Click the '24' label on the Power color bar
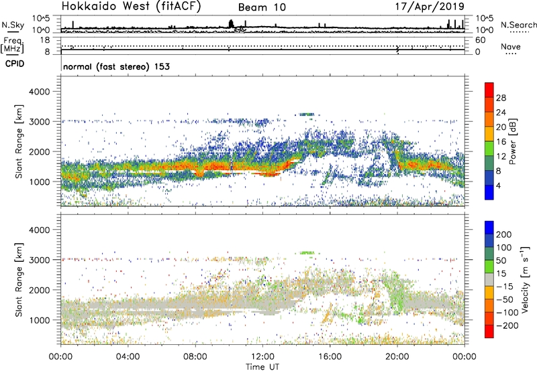537x371 pixels. 501,113
